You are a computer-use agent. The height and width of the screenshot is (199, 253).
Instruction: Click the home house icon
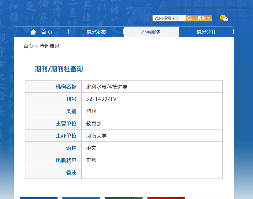pos(33,32)
